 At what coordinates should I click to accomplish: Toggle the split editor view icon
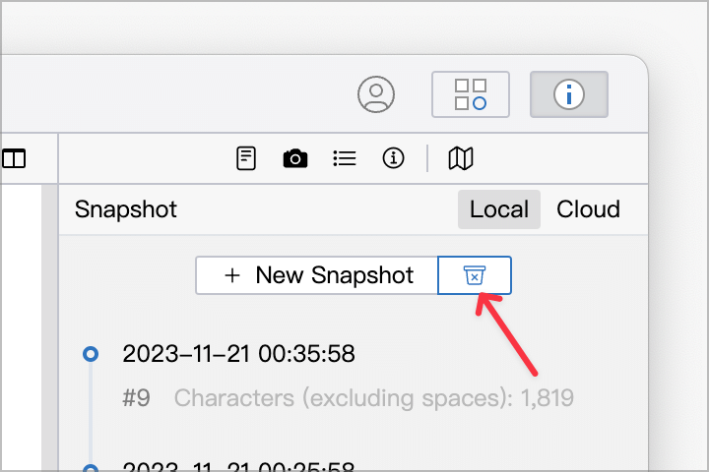[x=14, y=158]
